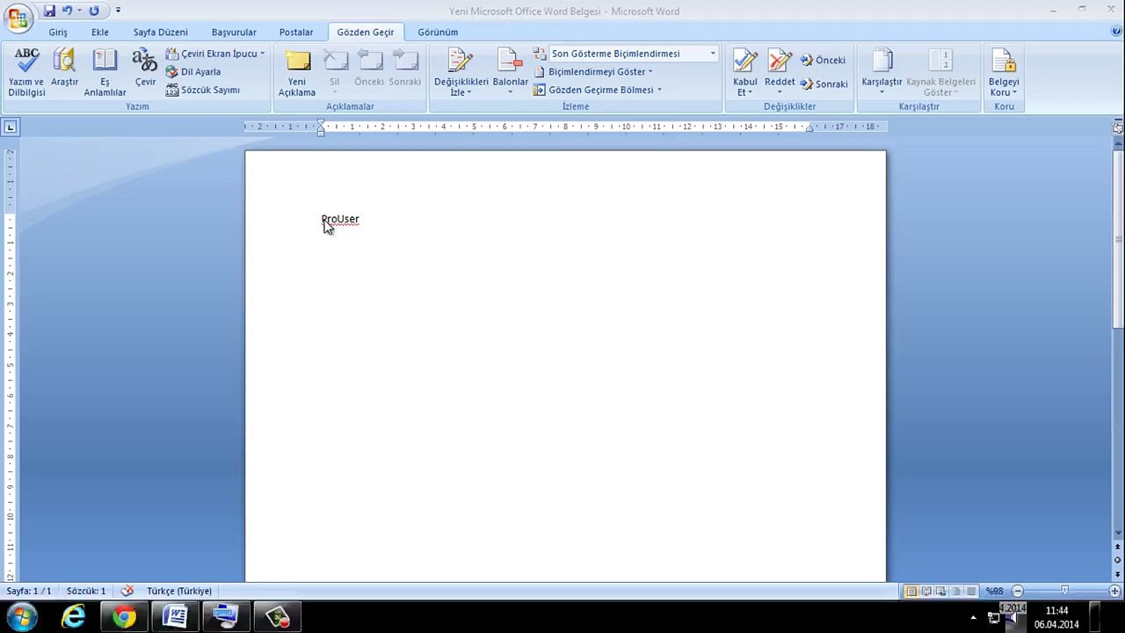Open Sözcük Sayımı word count
This screenshot has width=1125, height=633.
click(x=203, y=90)
